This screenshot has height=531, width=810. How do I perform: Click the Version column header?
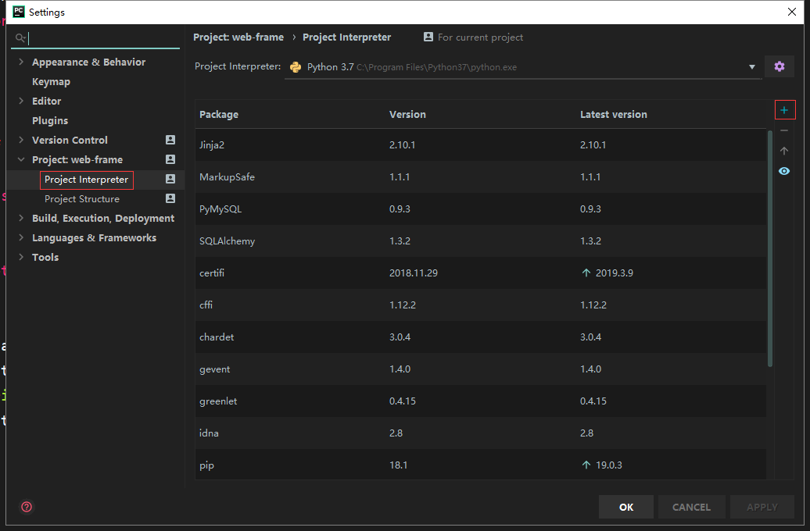(x=407, y=115)
